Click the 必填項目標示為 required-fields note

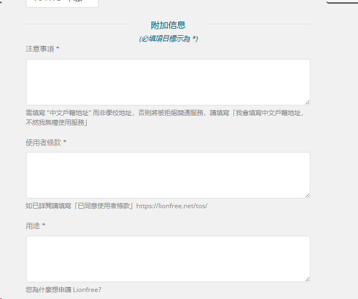168,38
